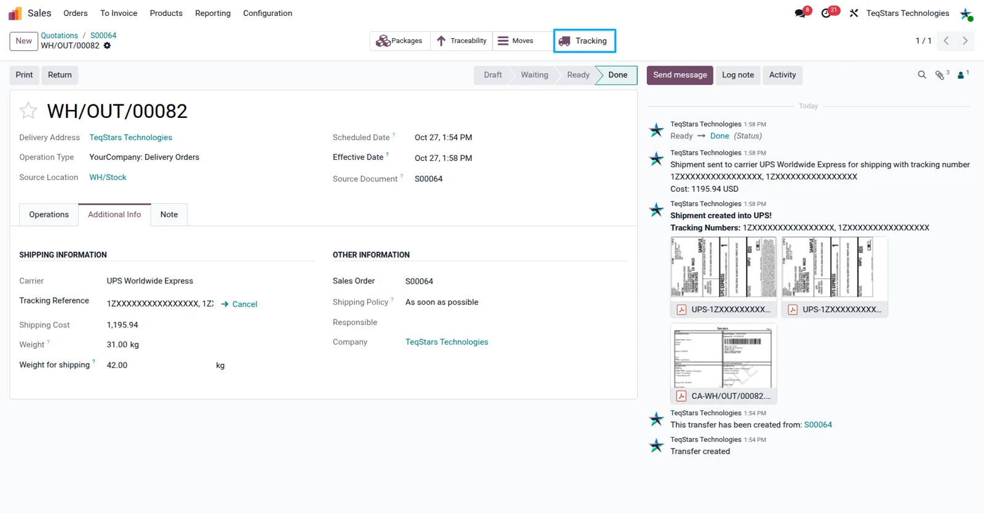The width and height of the screenshot is (984, 513).
Task: Click the Print button
Action: [25, 75]
